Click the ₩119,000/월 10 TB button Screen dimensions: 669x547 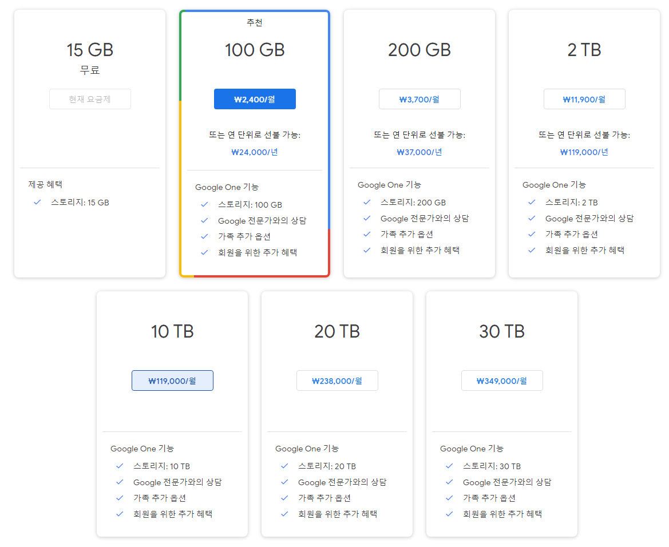[172, 380]
